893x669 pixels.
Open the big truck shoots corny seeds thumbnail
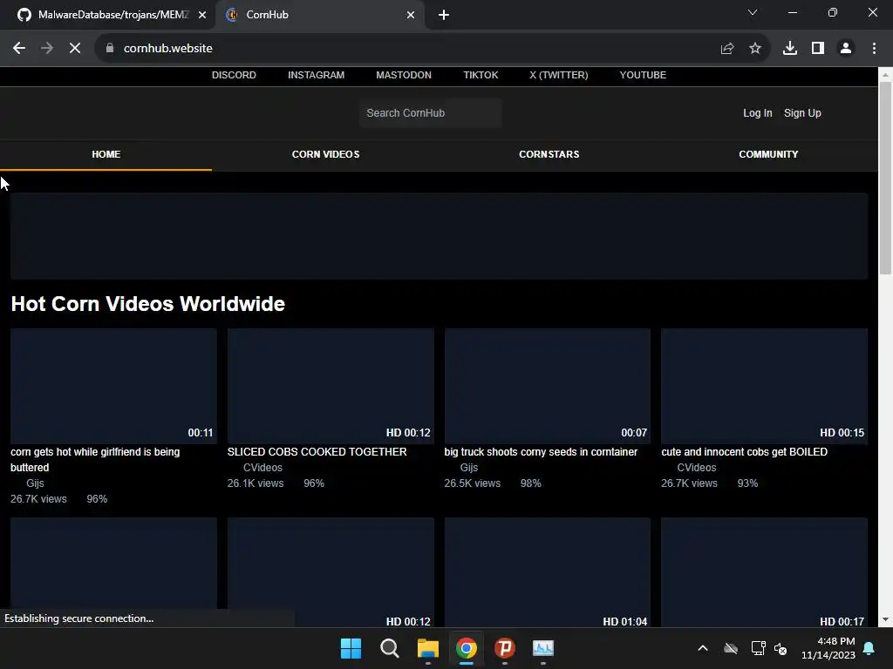pyautogui.click(x=548, y=386)
